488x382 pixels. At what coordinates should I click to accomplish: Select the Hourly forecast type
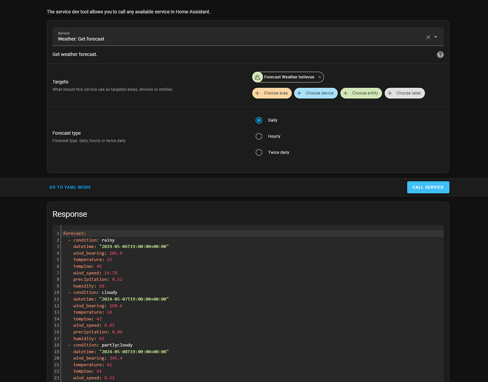point(259,136)
